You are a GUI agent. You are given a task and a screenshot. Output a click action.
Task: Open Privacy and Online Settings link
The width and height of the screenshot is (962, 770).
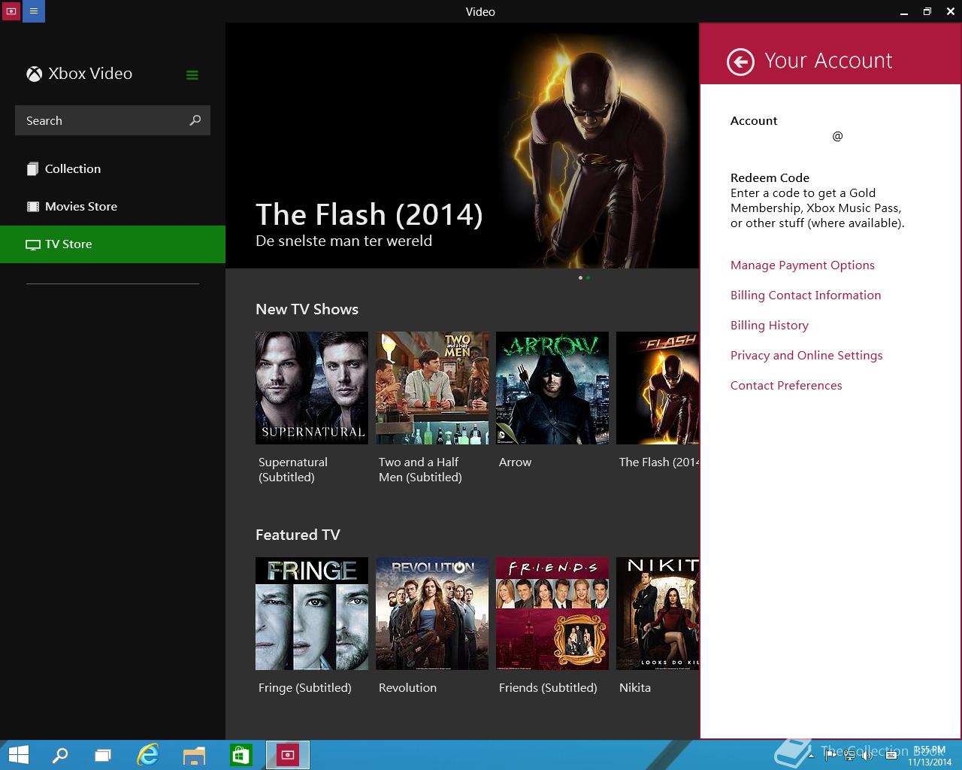click(806, 355)
